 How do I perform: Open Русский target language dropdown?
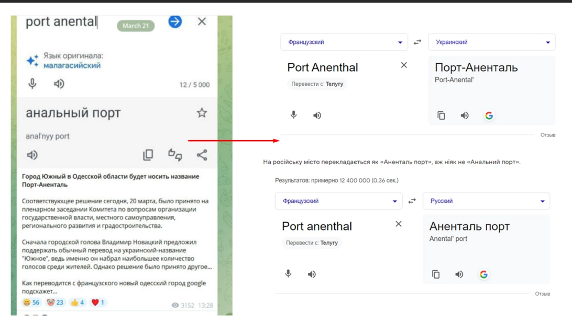tap(486, 201)
